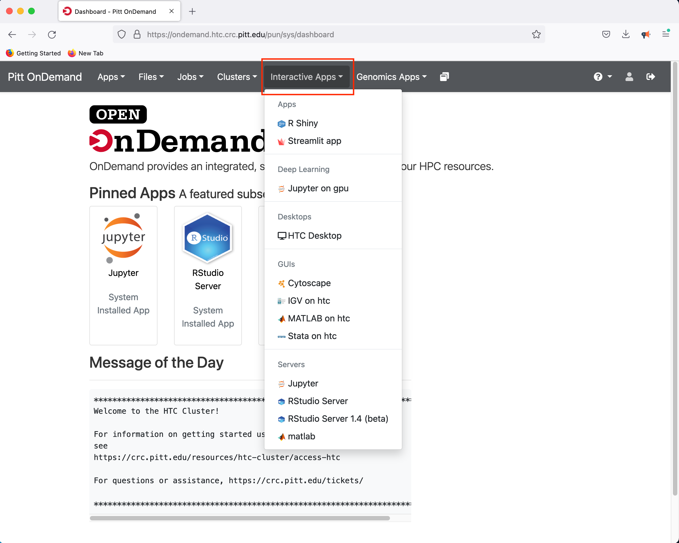The image size is (679, 543).
Task: Reload the current page
Action: click(x=52, y=34)
